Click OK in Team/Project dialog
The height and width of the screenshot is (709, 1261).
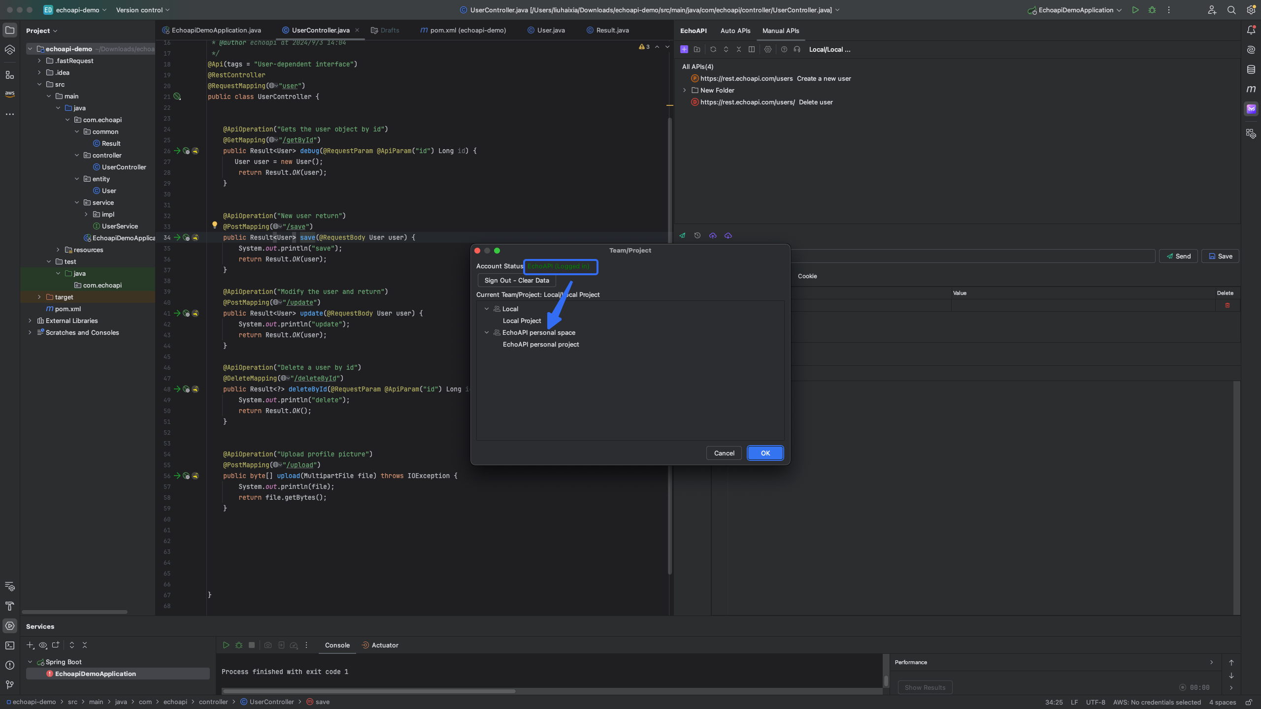pos(765,453)
